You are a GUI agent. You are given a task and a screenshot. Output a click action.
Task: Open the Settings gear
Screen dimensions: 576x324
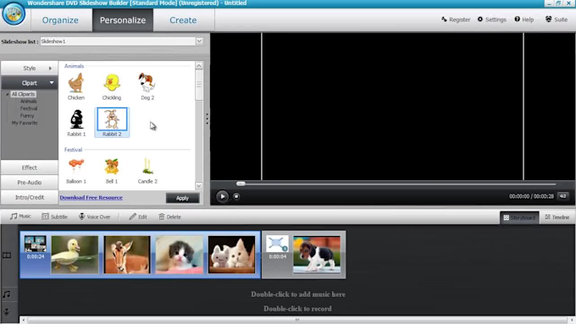pyautogui.click(x=491, y=19)
